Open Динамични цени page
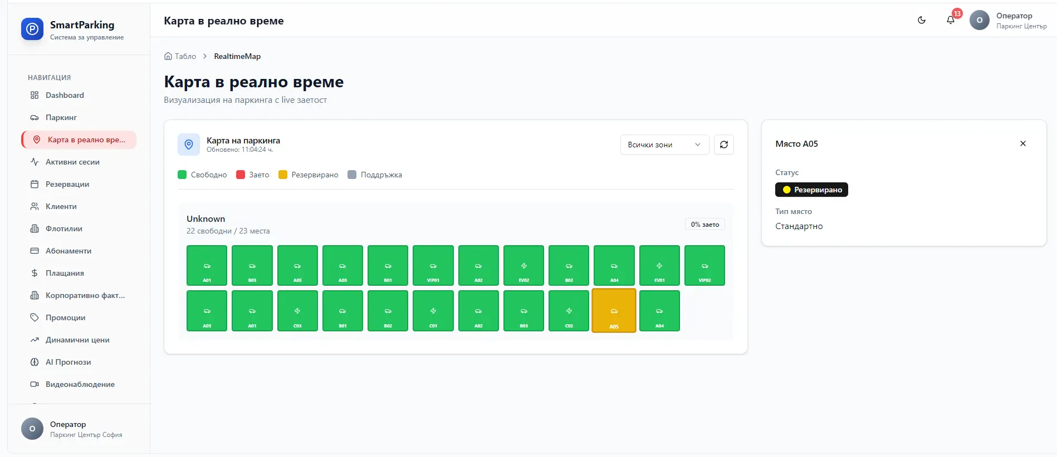Screen dimensions: 1057x457 [x=79, y=340]
